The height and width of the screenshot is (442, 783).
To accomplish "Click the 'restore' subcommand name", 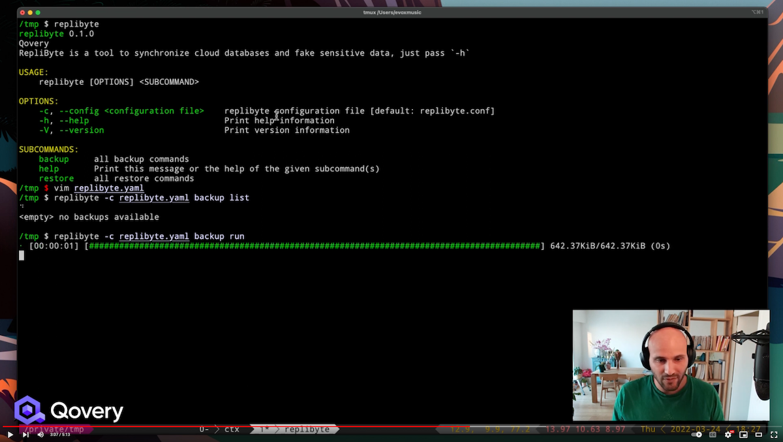I will click(x=56, y=178).
